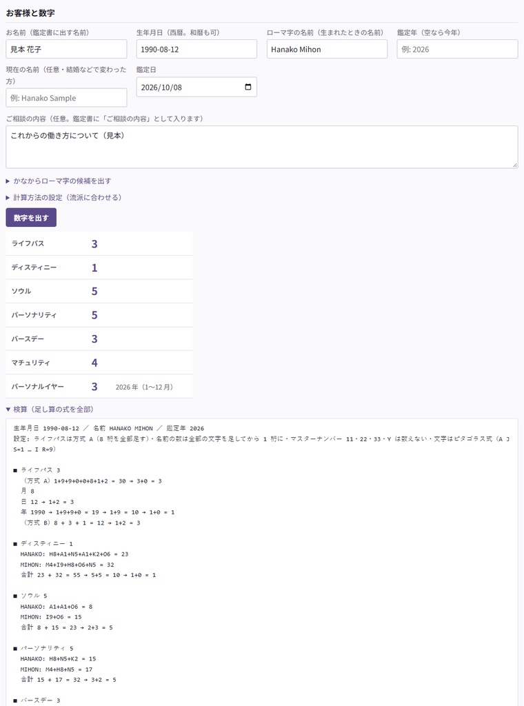Click the ■ パーソナリティ 5 heading in the 検算 log
Screen dimensions: 524x706
[43, 648]
